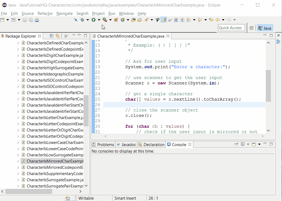Open the dropdown next to the Run button
This screenshot has height=201, width=282.
[x=99, y=19]
